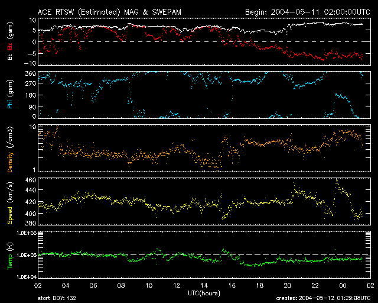Click the '1.0E+06' temperature tick label
This screenshot has width=378, height=303.
(27, 233)
